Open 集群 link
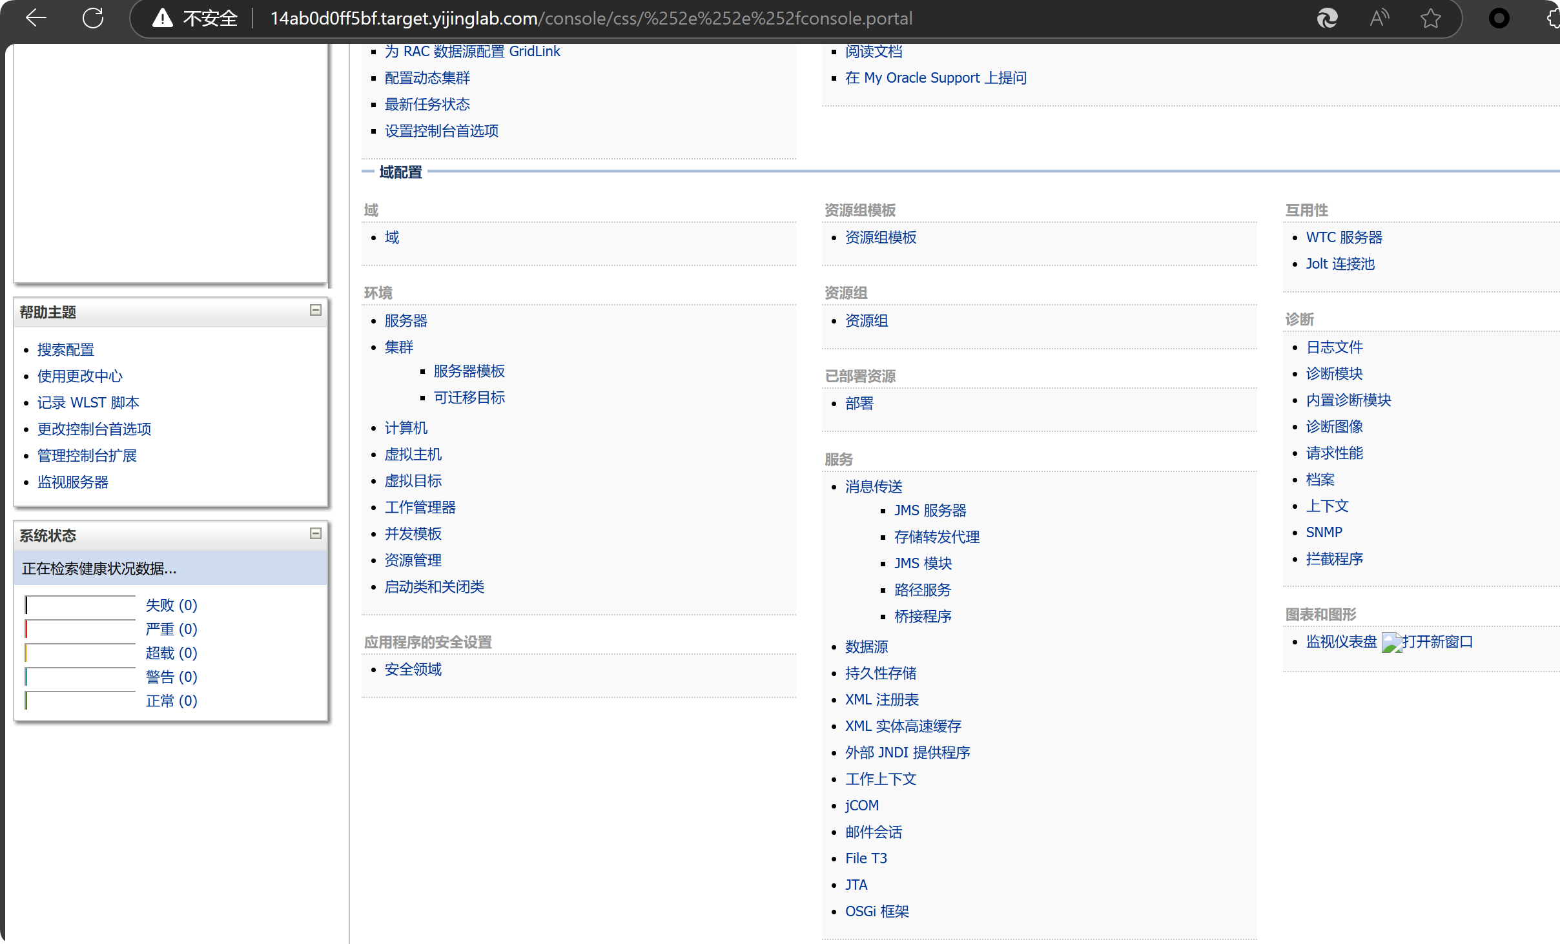 pyautogui.click(x=399, y=347)
